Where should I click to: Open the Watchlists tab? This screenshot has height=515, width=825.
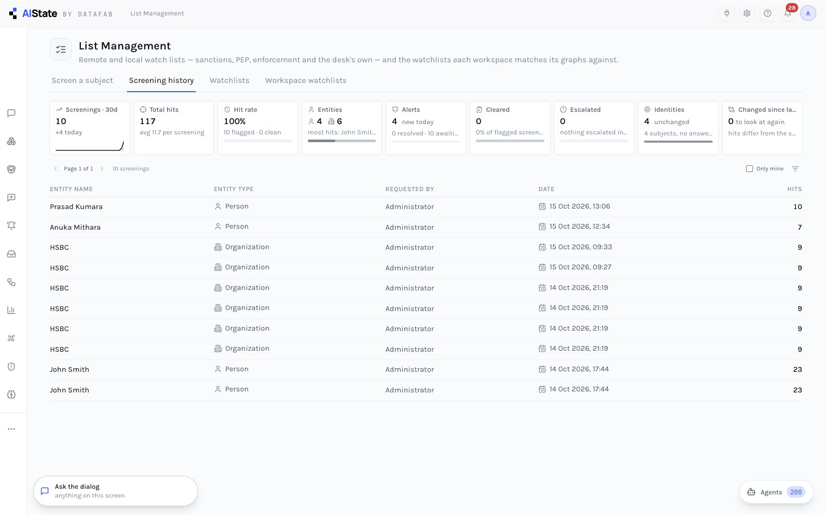click(229, 80)
